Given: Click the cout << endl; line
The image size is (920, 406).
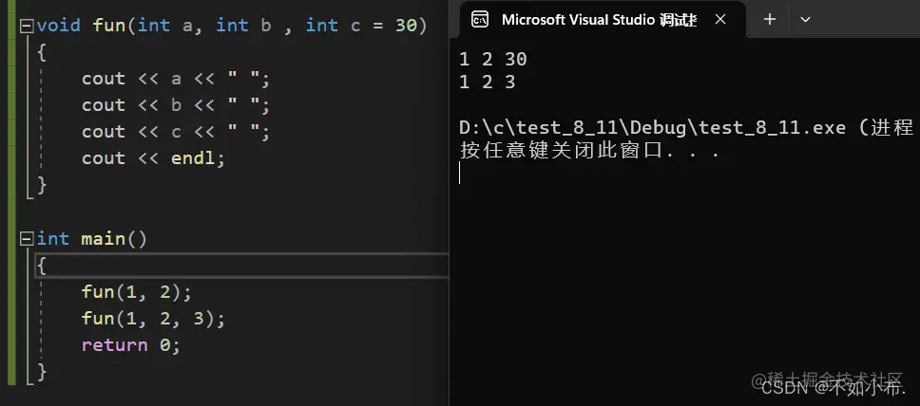Looking at the screenshot, I should (153, 158).
